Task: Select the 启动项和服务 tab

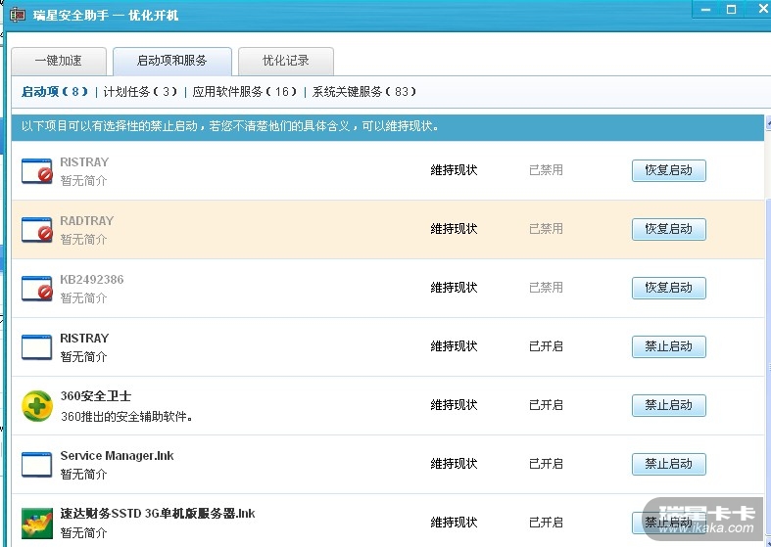Action: [x=172, y=61]
